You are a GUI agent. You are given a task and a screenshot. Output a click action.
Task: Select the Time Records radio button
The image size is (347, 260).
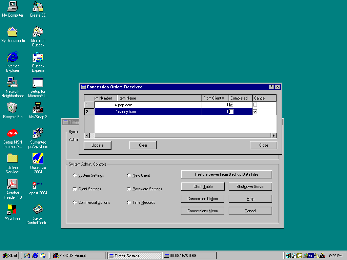pyautogui.click(x=129, y=202)
